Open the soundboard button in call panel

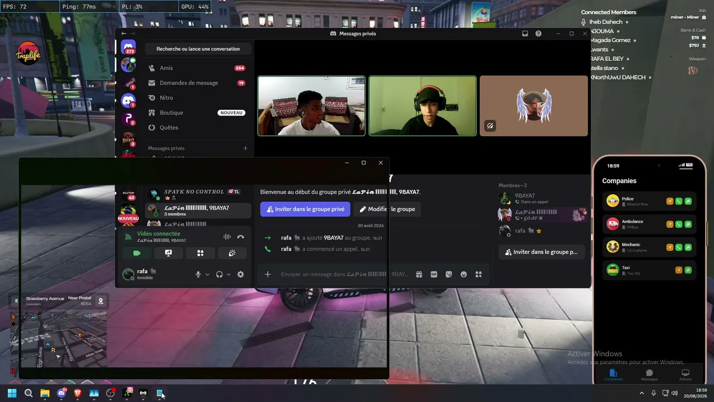click(x=232, y=253)
